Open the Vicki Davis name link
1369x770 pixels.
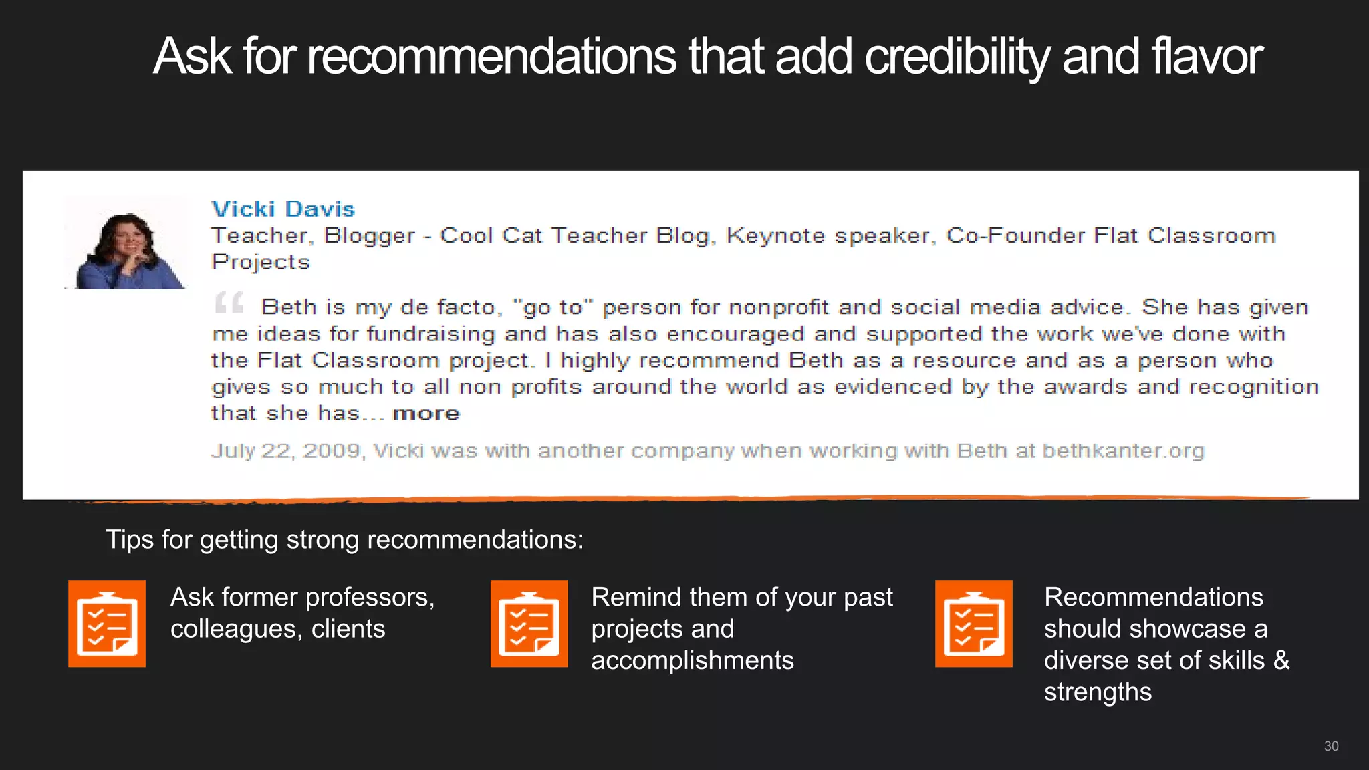pyautogui.click(x=283, y=209)
